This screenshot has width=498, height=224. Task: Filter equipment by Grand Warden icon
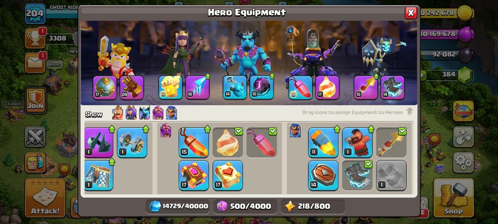click(x=158, y=113)
